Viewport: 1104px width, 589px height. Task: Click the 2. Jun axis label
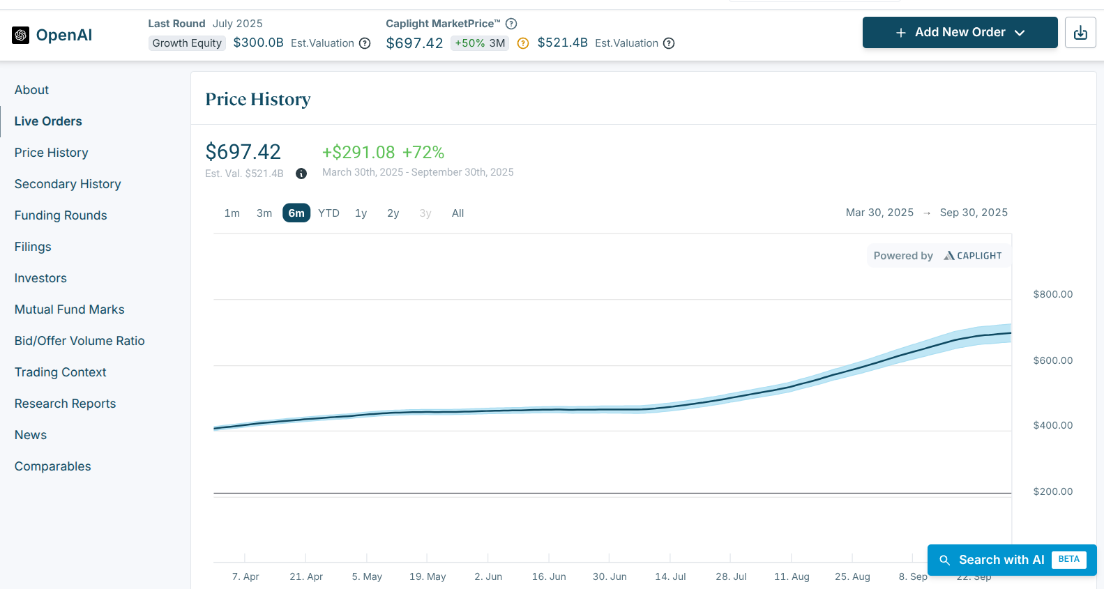pos(488,576)
